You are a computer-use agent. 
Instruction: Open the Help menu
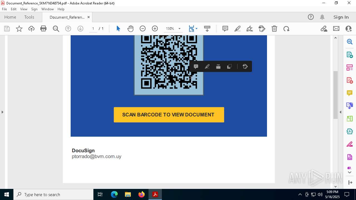(x=61, y=9)
